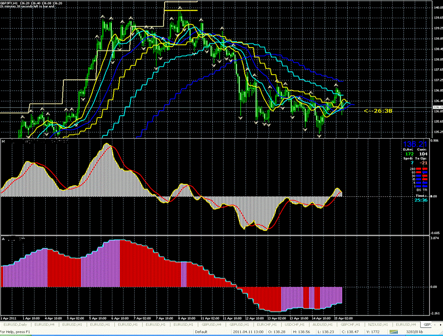443x336 pixels.
Task: Select the NZDUSD,H1 chart tab
Action: [x=378, y=324]
